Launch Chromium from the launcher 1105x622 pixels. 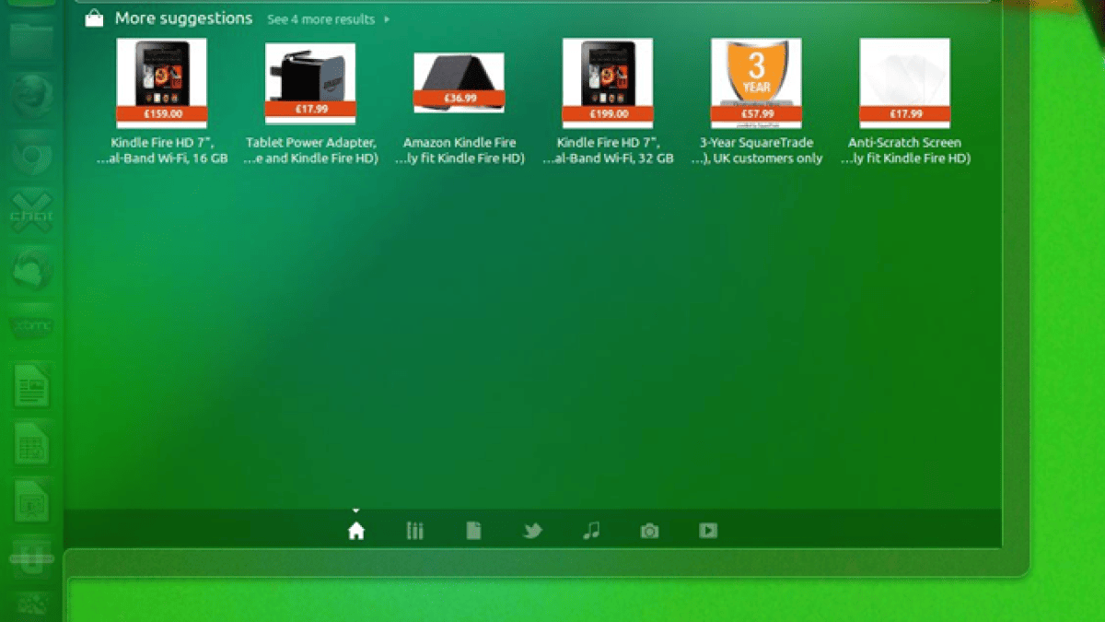[31, 153]
